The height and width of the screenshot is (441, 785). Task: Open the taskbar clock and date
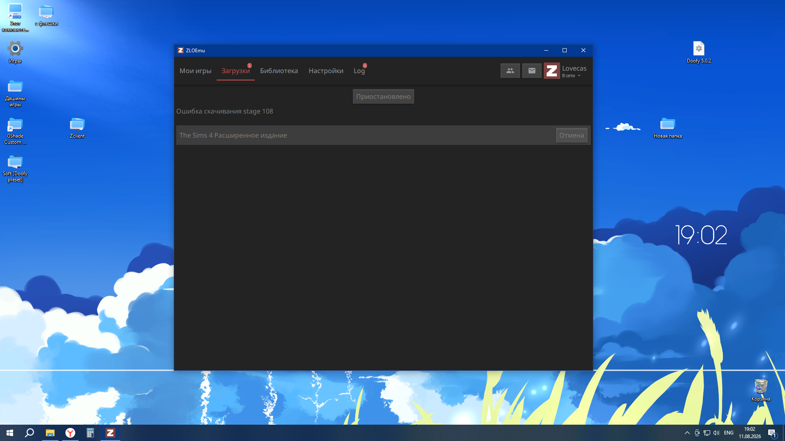tap(750, 433)
